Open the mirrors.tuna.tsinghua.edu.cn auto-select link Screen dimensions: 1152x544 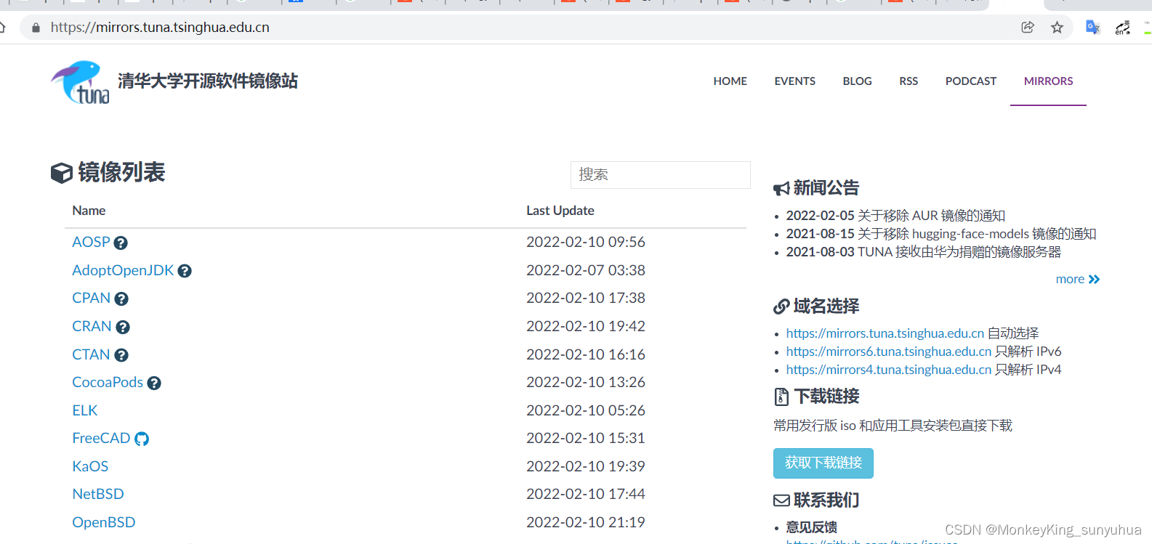point(885,333)
